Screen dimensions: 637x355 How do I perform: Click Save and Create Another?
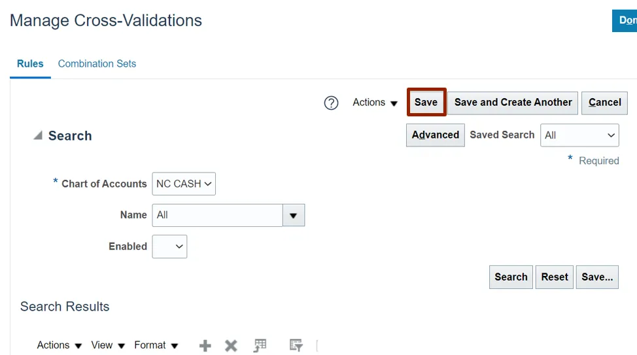click(513, 103)
